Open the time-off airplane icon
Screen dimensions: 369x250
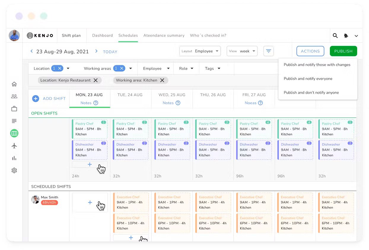tap(14, 146)
